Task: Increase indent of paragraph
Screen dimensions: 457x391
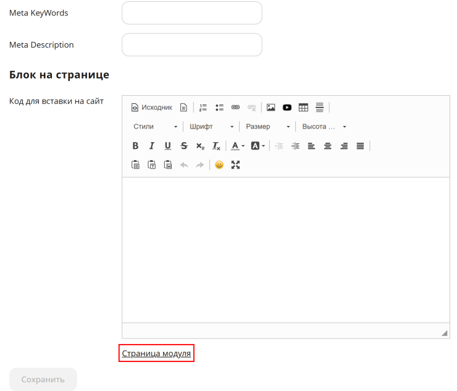Action: tap(296, 146)
